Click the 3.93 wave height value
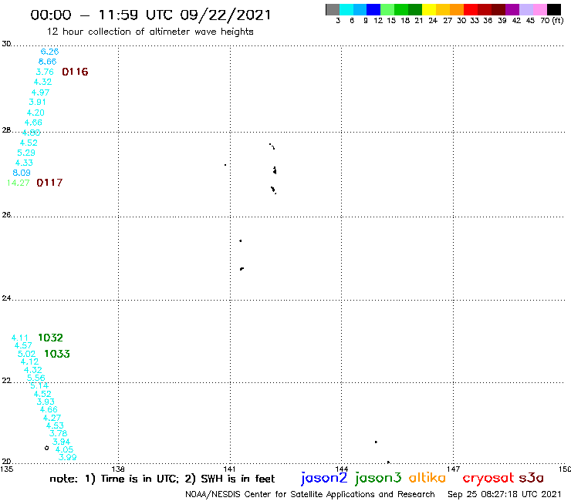The image size is (571, 501). pyautogui.click(x=46, y=402)
